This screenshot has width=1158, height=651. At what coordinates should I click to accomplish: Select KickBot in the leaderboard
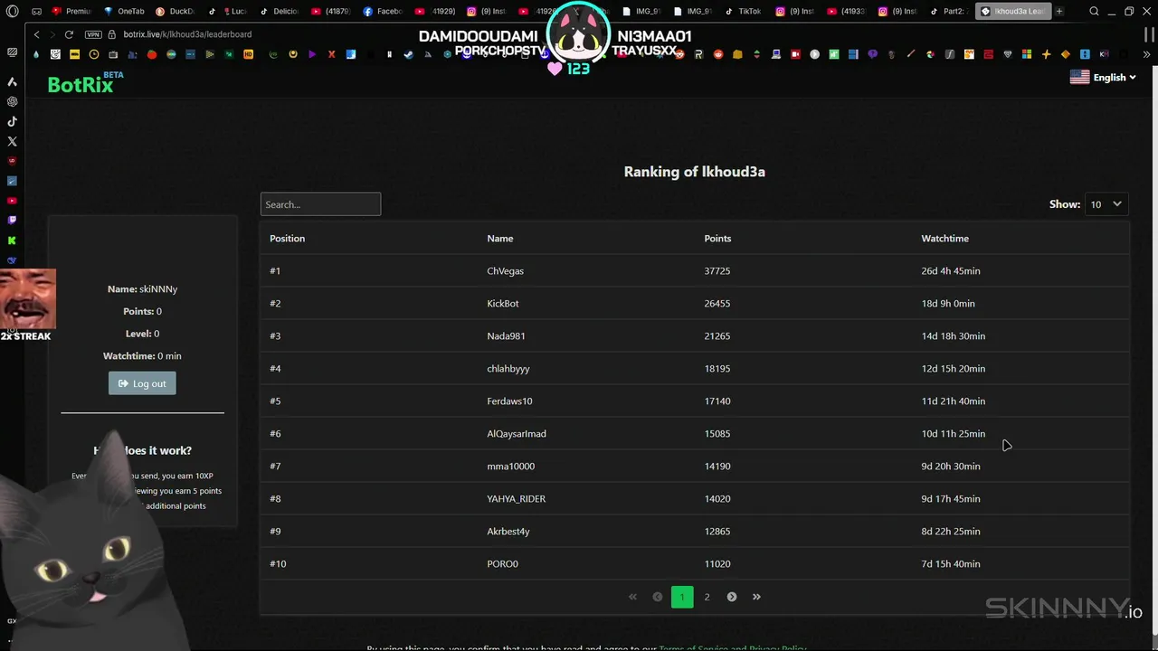pyautogui.click(x=503, y=304)
